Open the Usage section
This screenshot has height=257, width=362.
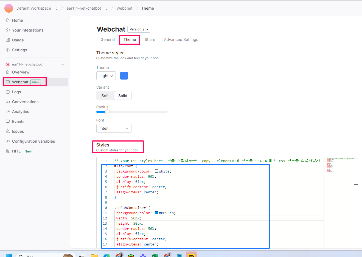coord(18,40)
